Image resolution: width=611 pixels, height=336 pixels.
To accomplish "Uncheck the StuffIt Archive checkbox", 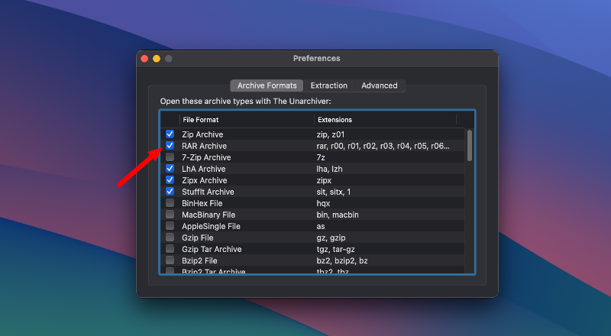I will 170,192.
